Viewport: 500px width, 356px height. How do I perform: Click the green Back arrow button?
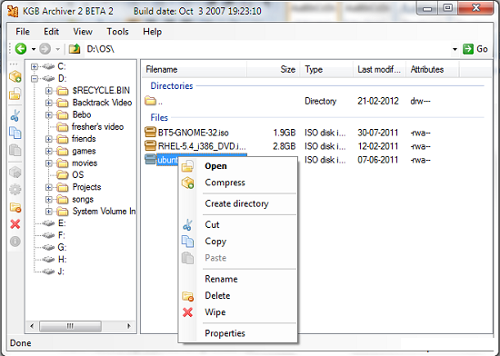tap(21, 49)
